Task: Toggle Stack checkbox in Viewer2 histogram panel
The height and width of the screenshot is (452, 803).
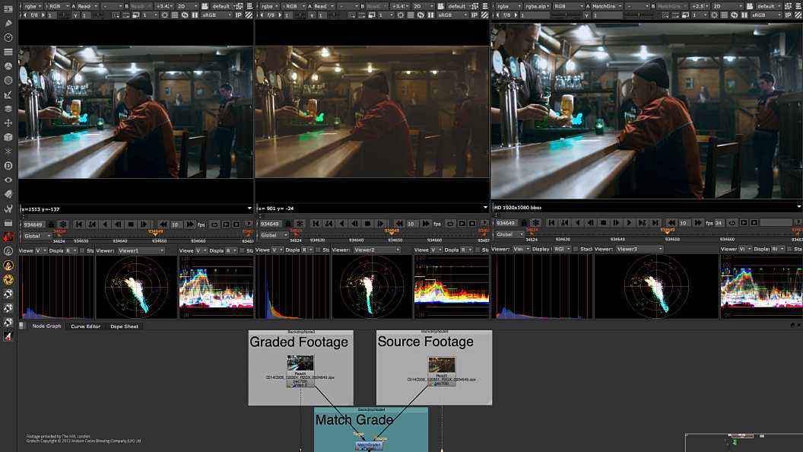Action: pos(318,250)
